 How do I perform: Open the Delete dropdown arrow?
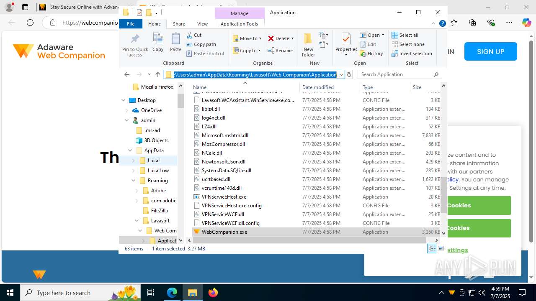(x=292, y=38)
